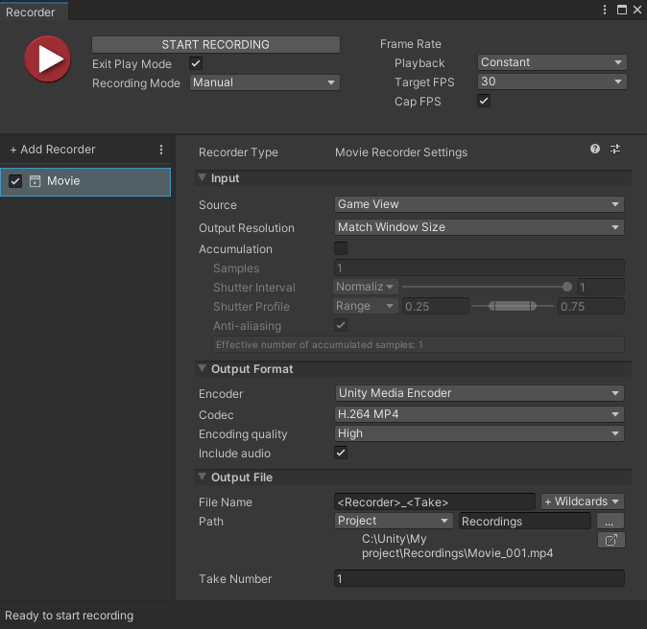
Task: Click the red record play icon
Action: pos(47,58)
